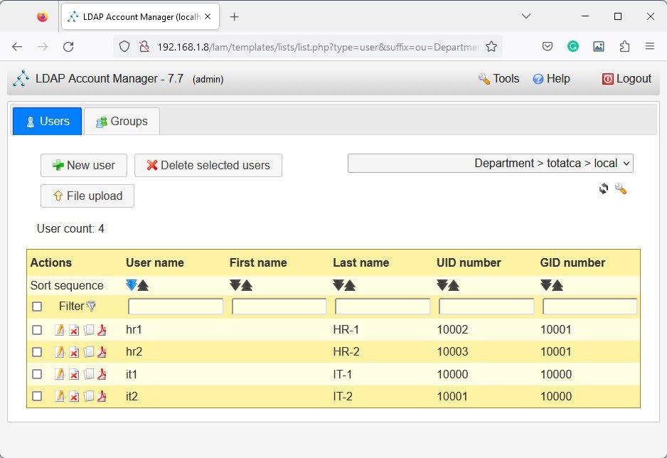Open the editor for user hr2 via the pencil icon
Image resolution: width=667 pixels, height=458 pixels.
coord(60,352)
